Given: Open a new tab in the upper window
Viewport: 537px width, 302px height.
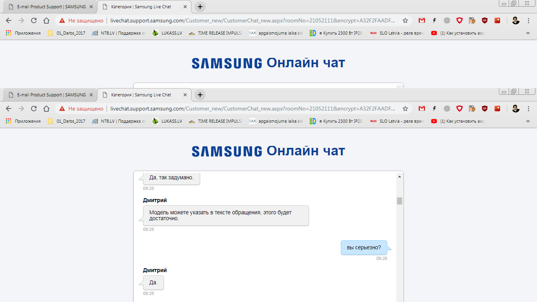Looking at the screenshot, I should tap(200, 7).
